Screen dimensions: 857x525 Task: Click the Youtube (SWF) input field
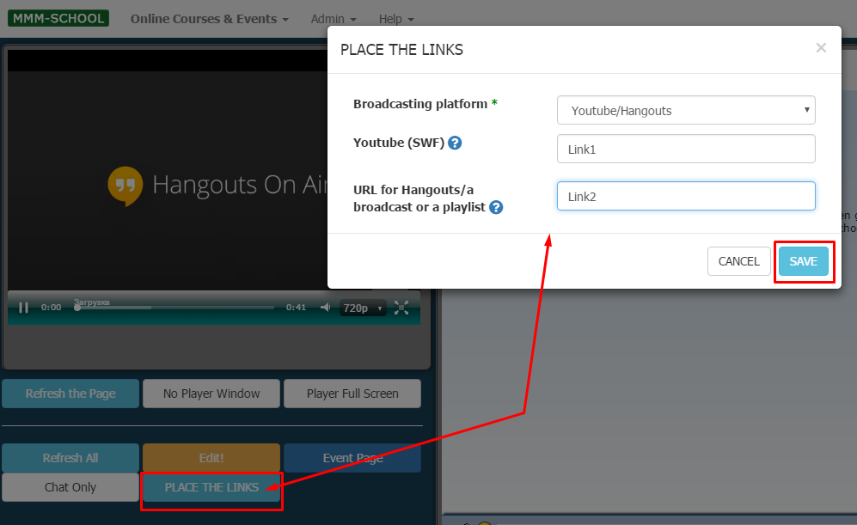point(686,149)
